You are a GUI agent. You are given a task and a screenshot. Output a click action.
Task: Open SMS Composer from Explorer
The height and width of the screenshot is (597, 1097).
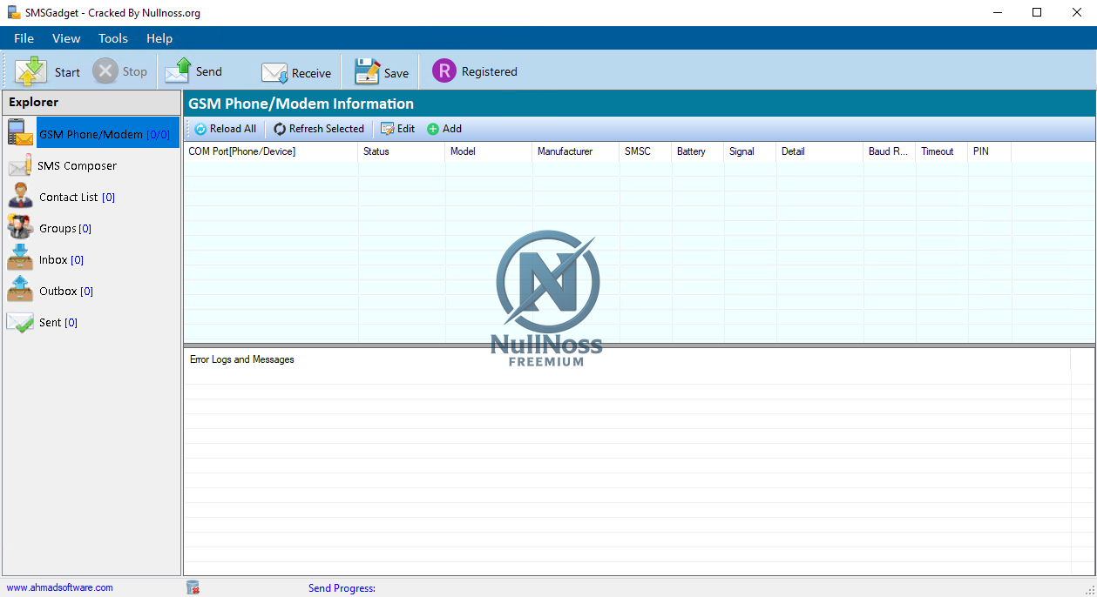coord(77,165)
